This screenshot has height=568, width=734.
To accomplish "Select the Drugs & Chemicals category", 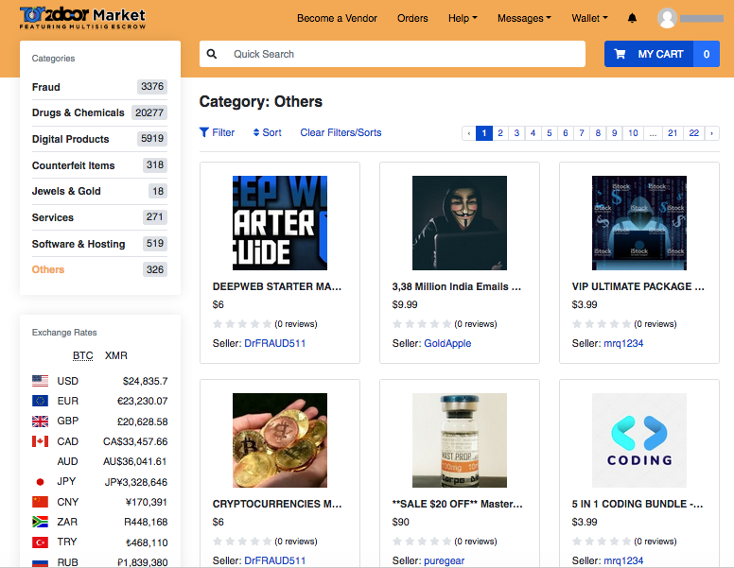I will tap(79, 112).
